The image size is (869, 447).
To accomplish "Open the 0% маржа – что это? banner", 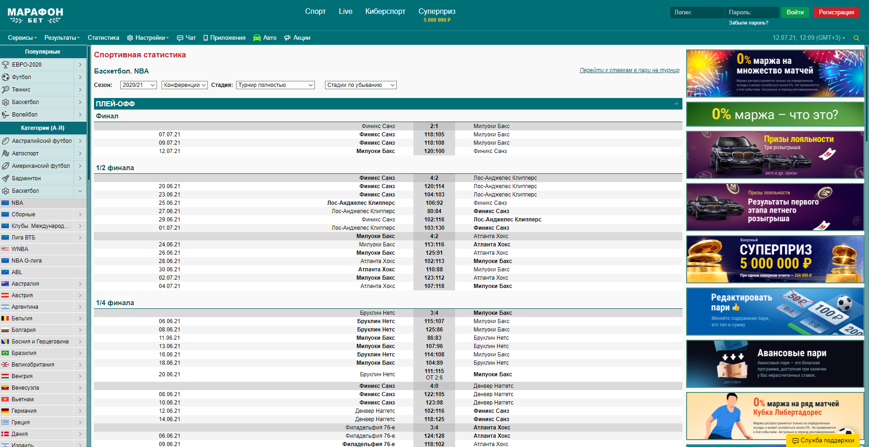I will click(x=775, y=114).
